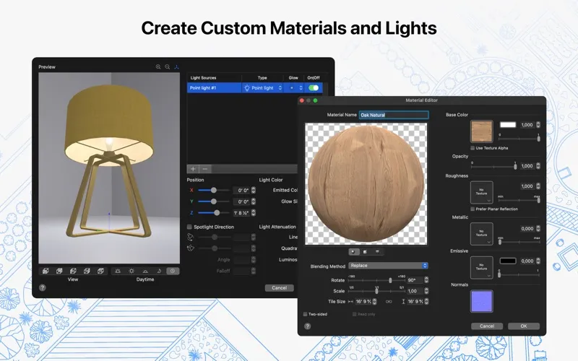Add a new light source with plus
The image size is (578, 361).
[x=193, y=168]
